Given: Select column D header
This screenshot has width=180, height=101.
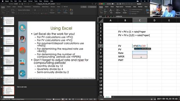Looking at the screenshot, I should [x=154, y=20].
